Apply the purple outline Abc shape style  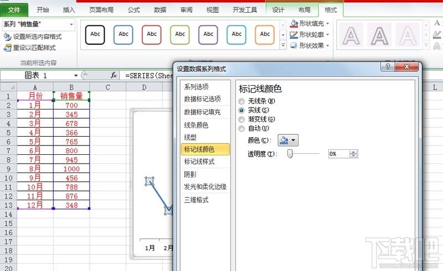coord(208,35)
